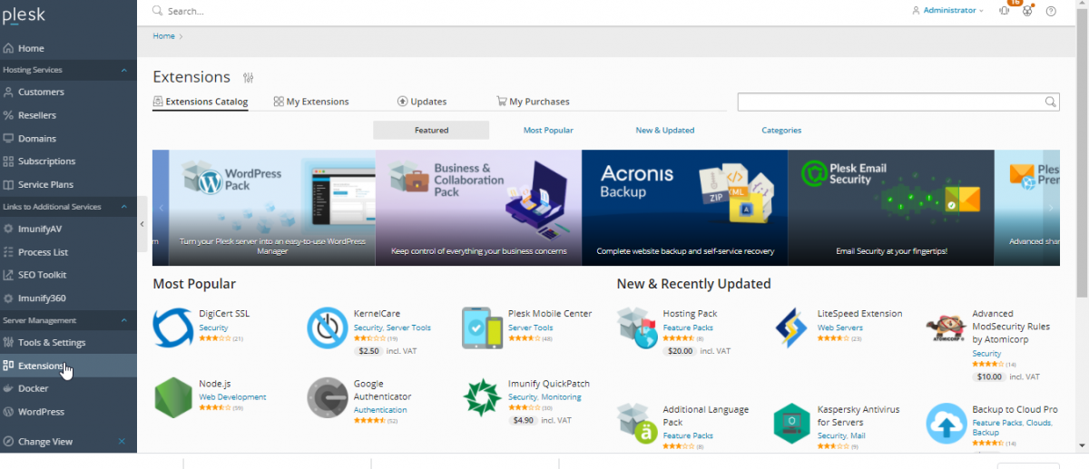Click the Web Development category link

tap(232, 397)
